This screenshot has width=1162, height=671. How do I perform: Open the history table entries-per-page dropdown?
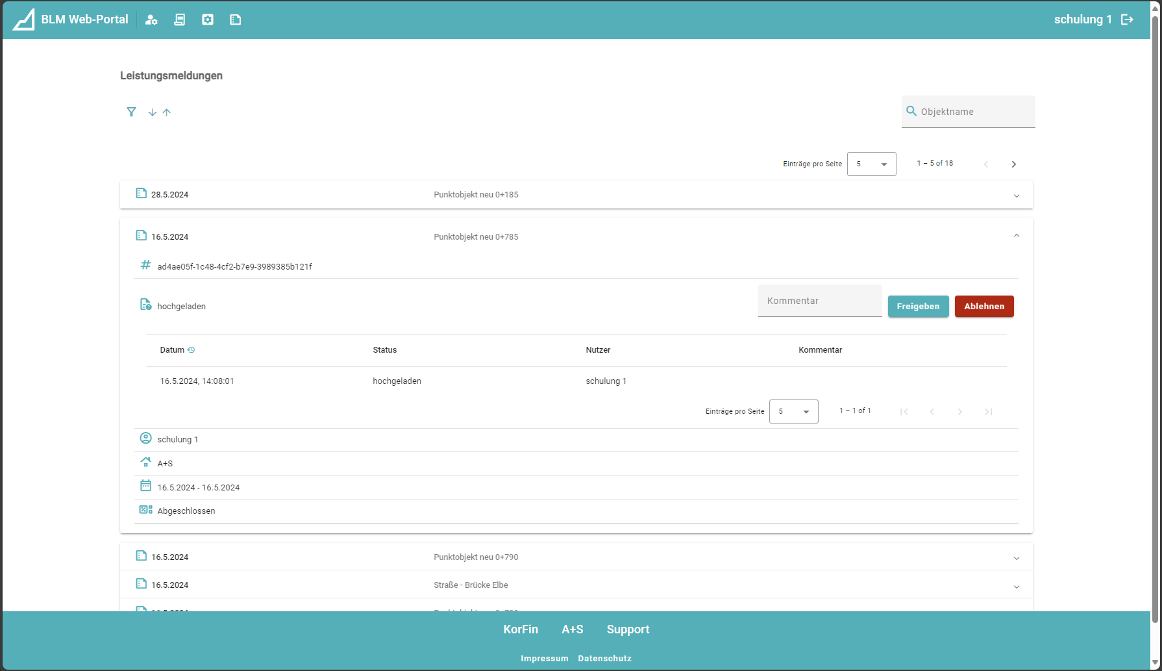[x=793, y=412]
